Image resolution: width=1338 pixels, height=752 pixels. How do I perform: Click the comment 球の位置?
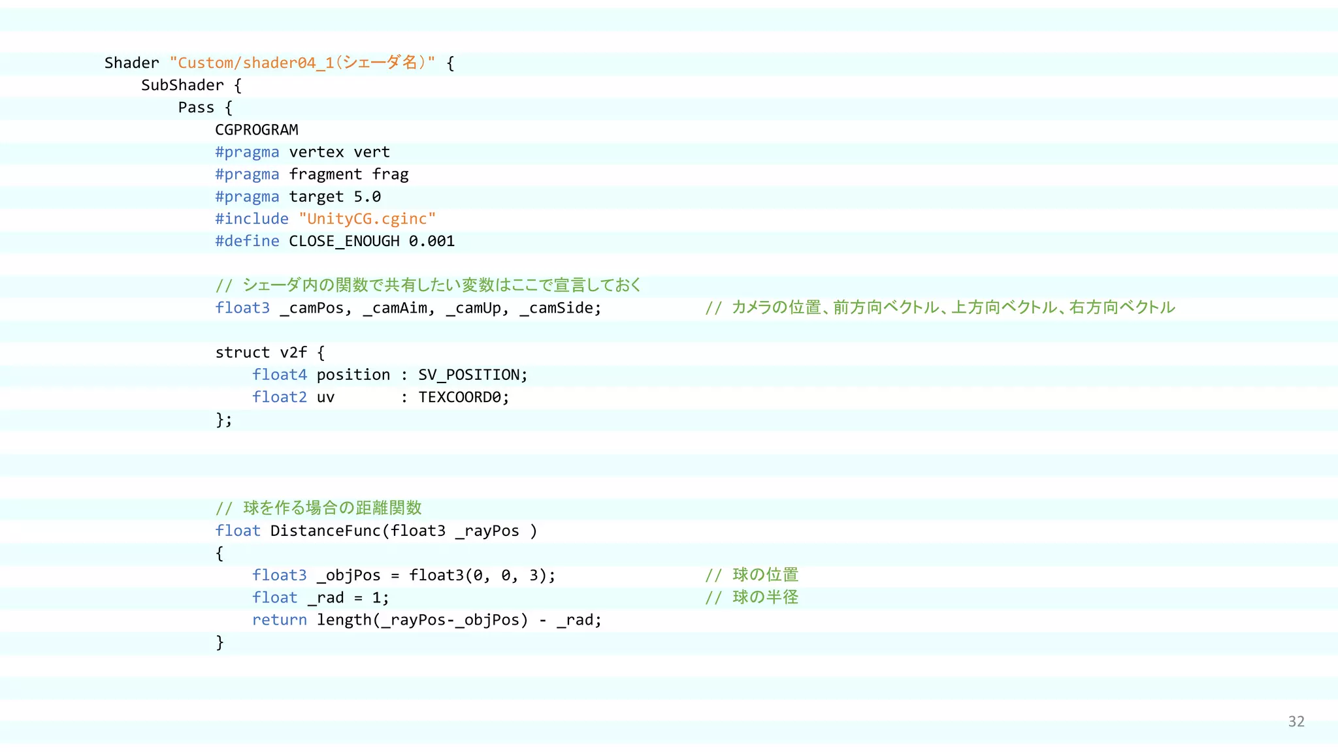752,575
